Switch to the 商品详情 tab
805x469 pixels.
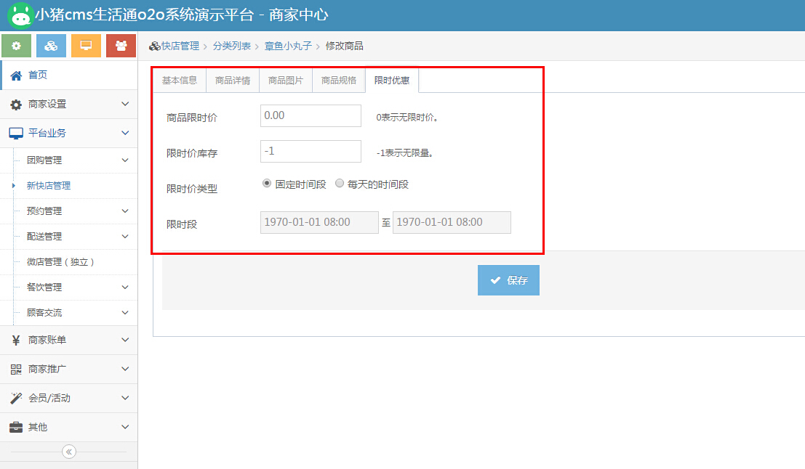[233, 81]
